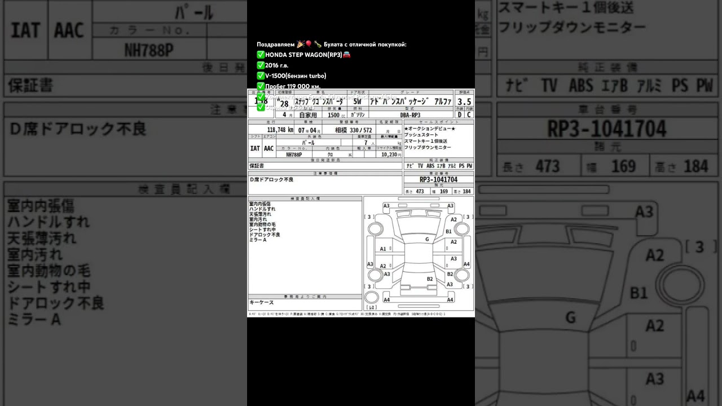
Task: Click 'AAC' in the enlarged background
Action: click(x=69, y=30)
